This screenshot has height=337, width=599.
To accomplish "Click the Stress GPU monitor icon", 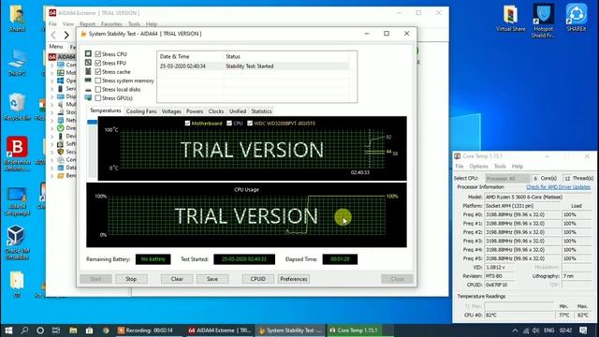I will pyautogui.click(x=88, y=98).
